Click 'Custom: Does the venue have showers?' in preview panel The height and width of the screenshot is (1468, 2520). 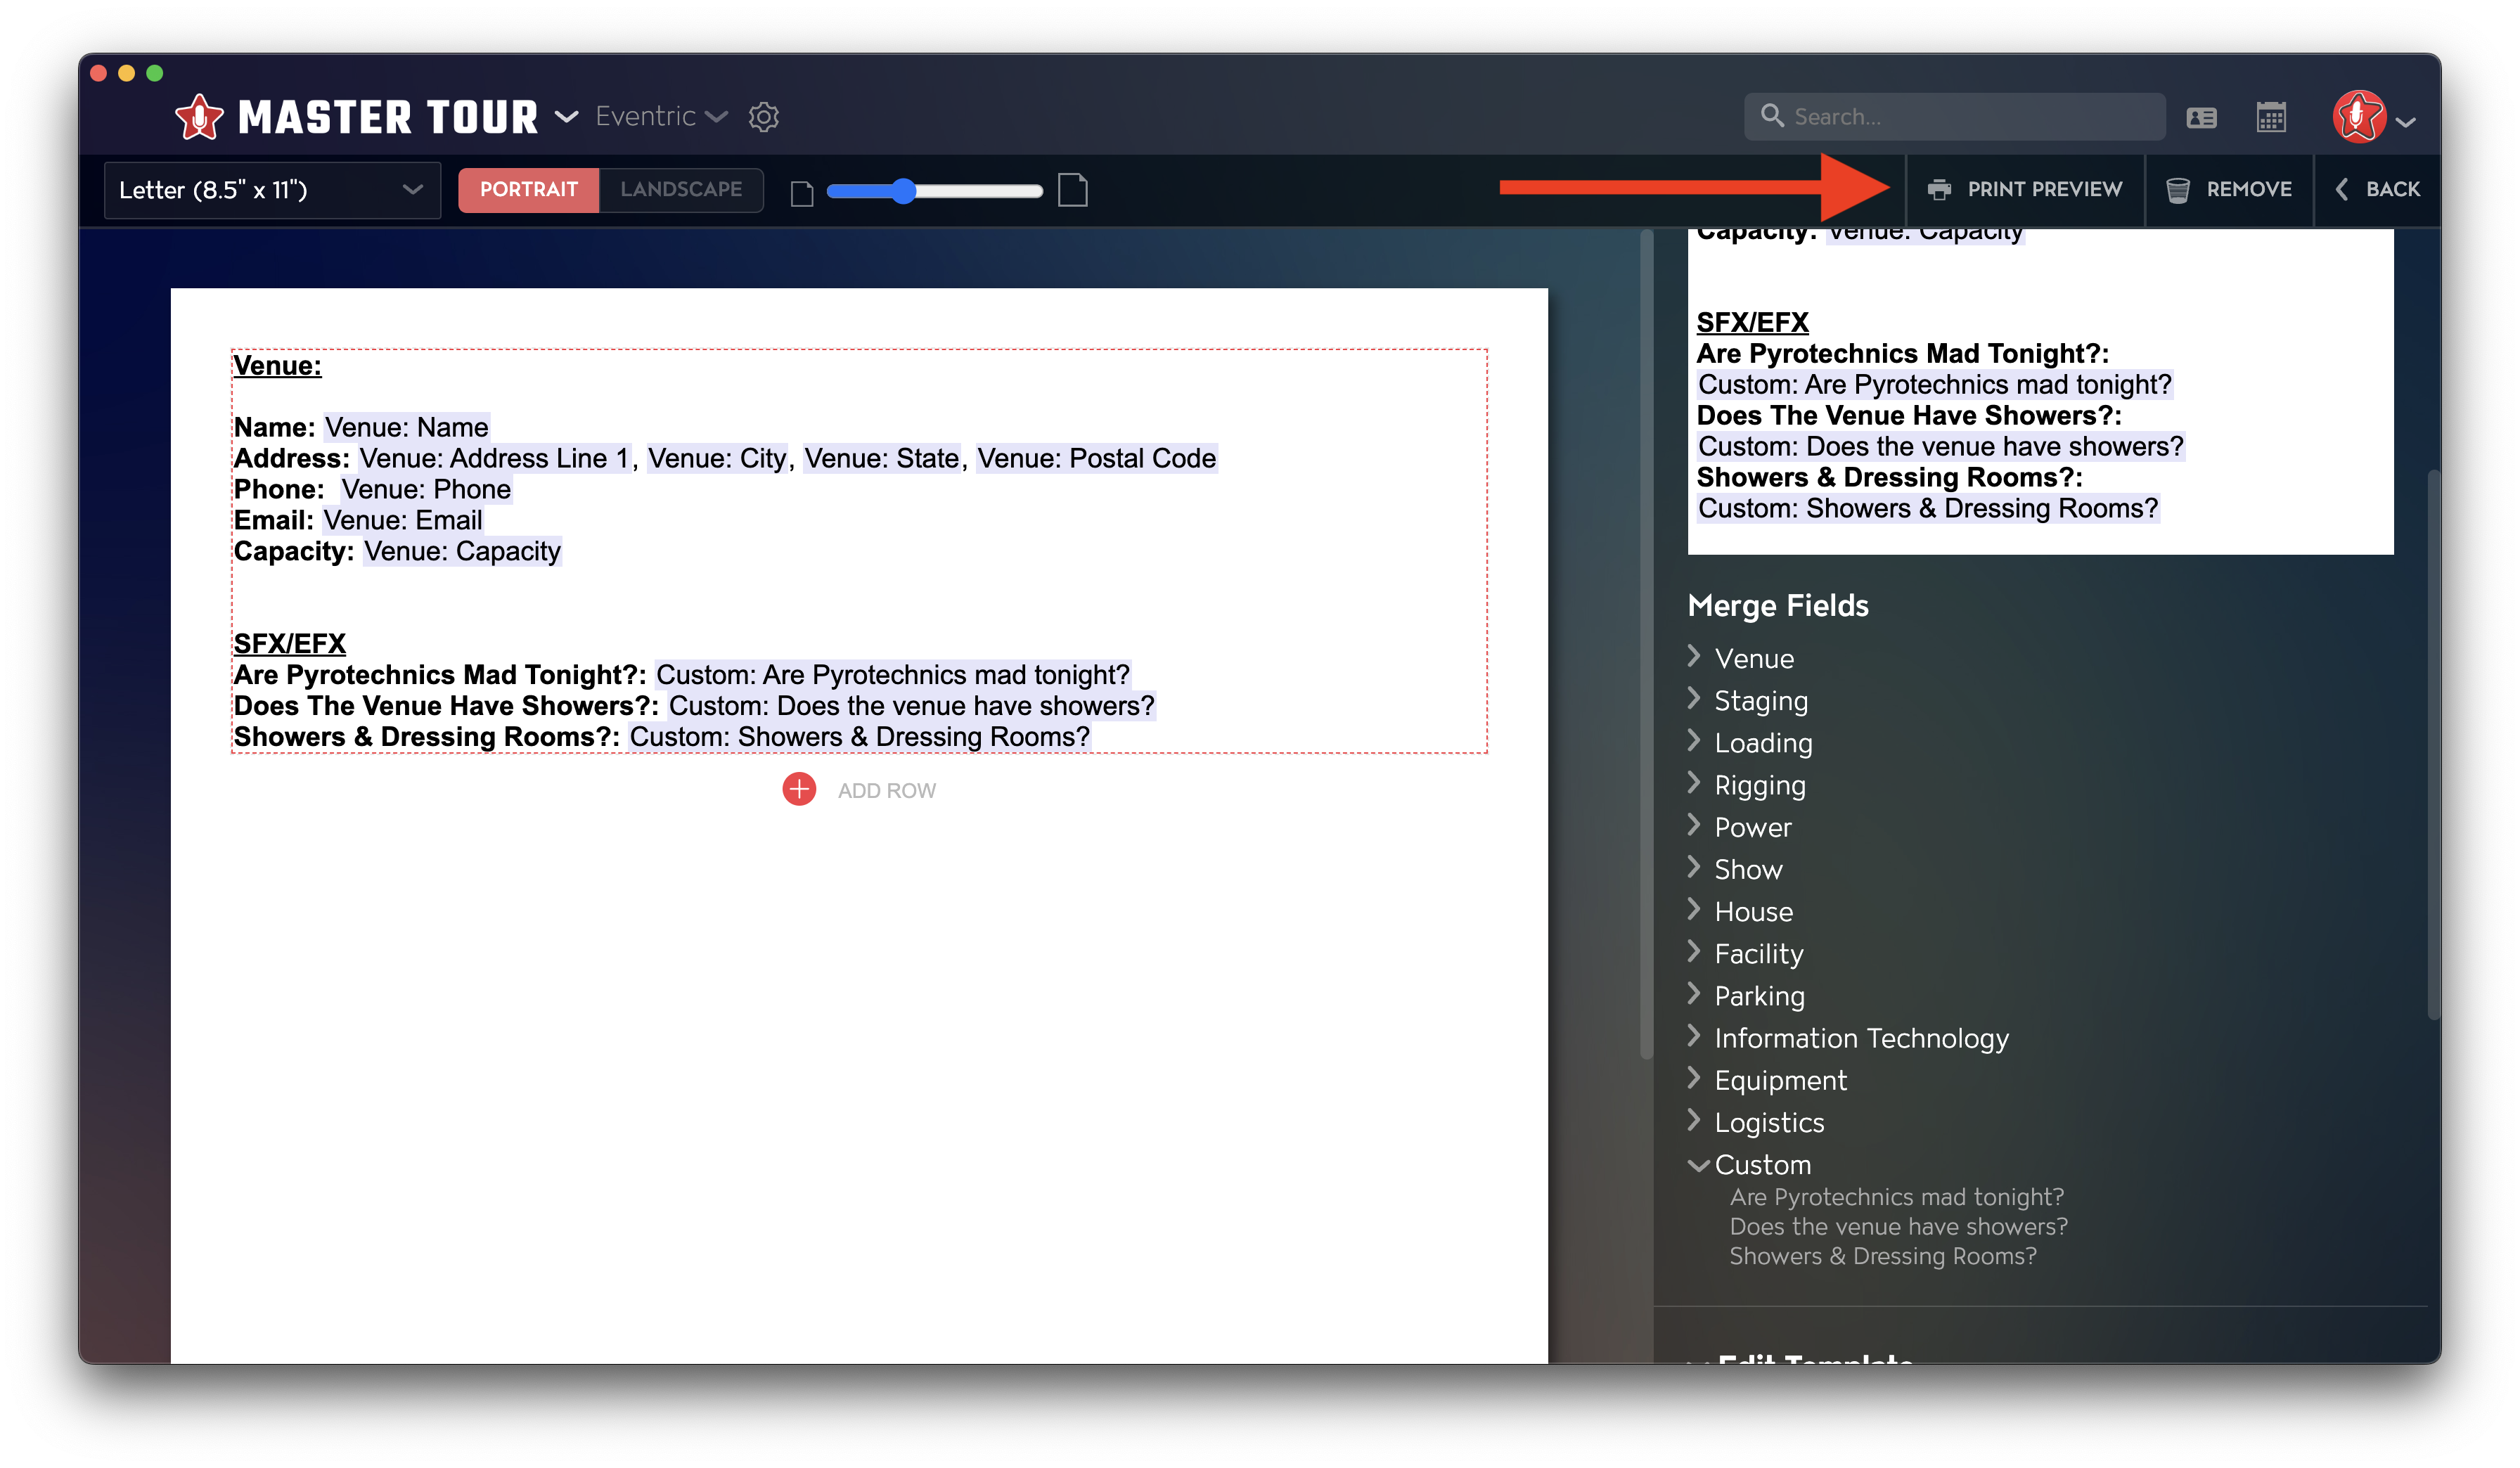click(1941, 446)
